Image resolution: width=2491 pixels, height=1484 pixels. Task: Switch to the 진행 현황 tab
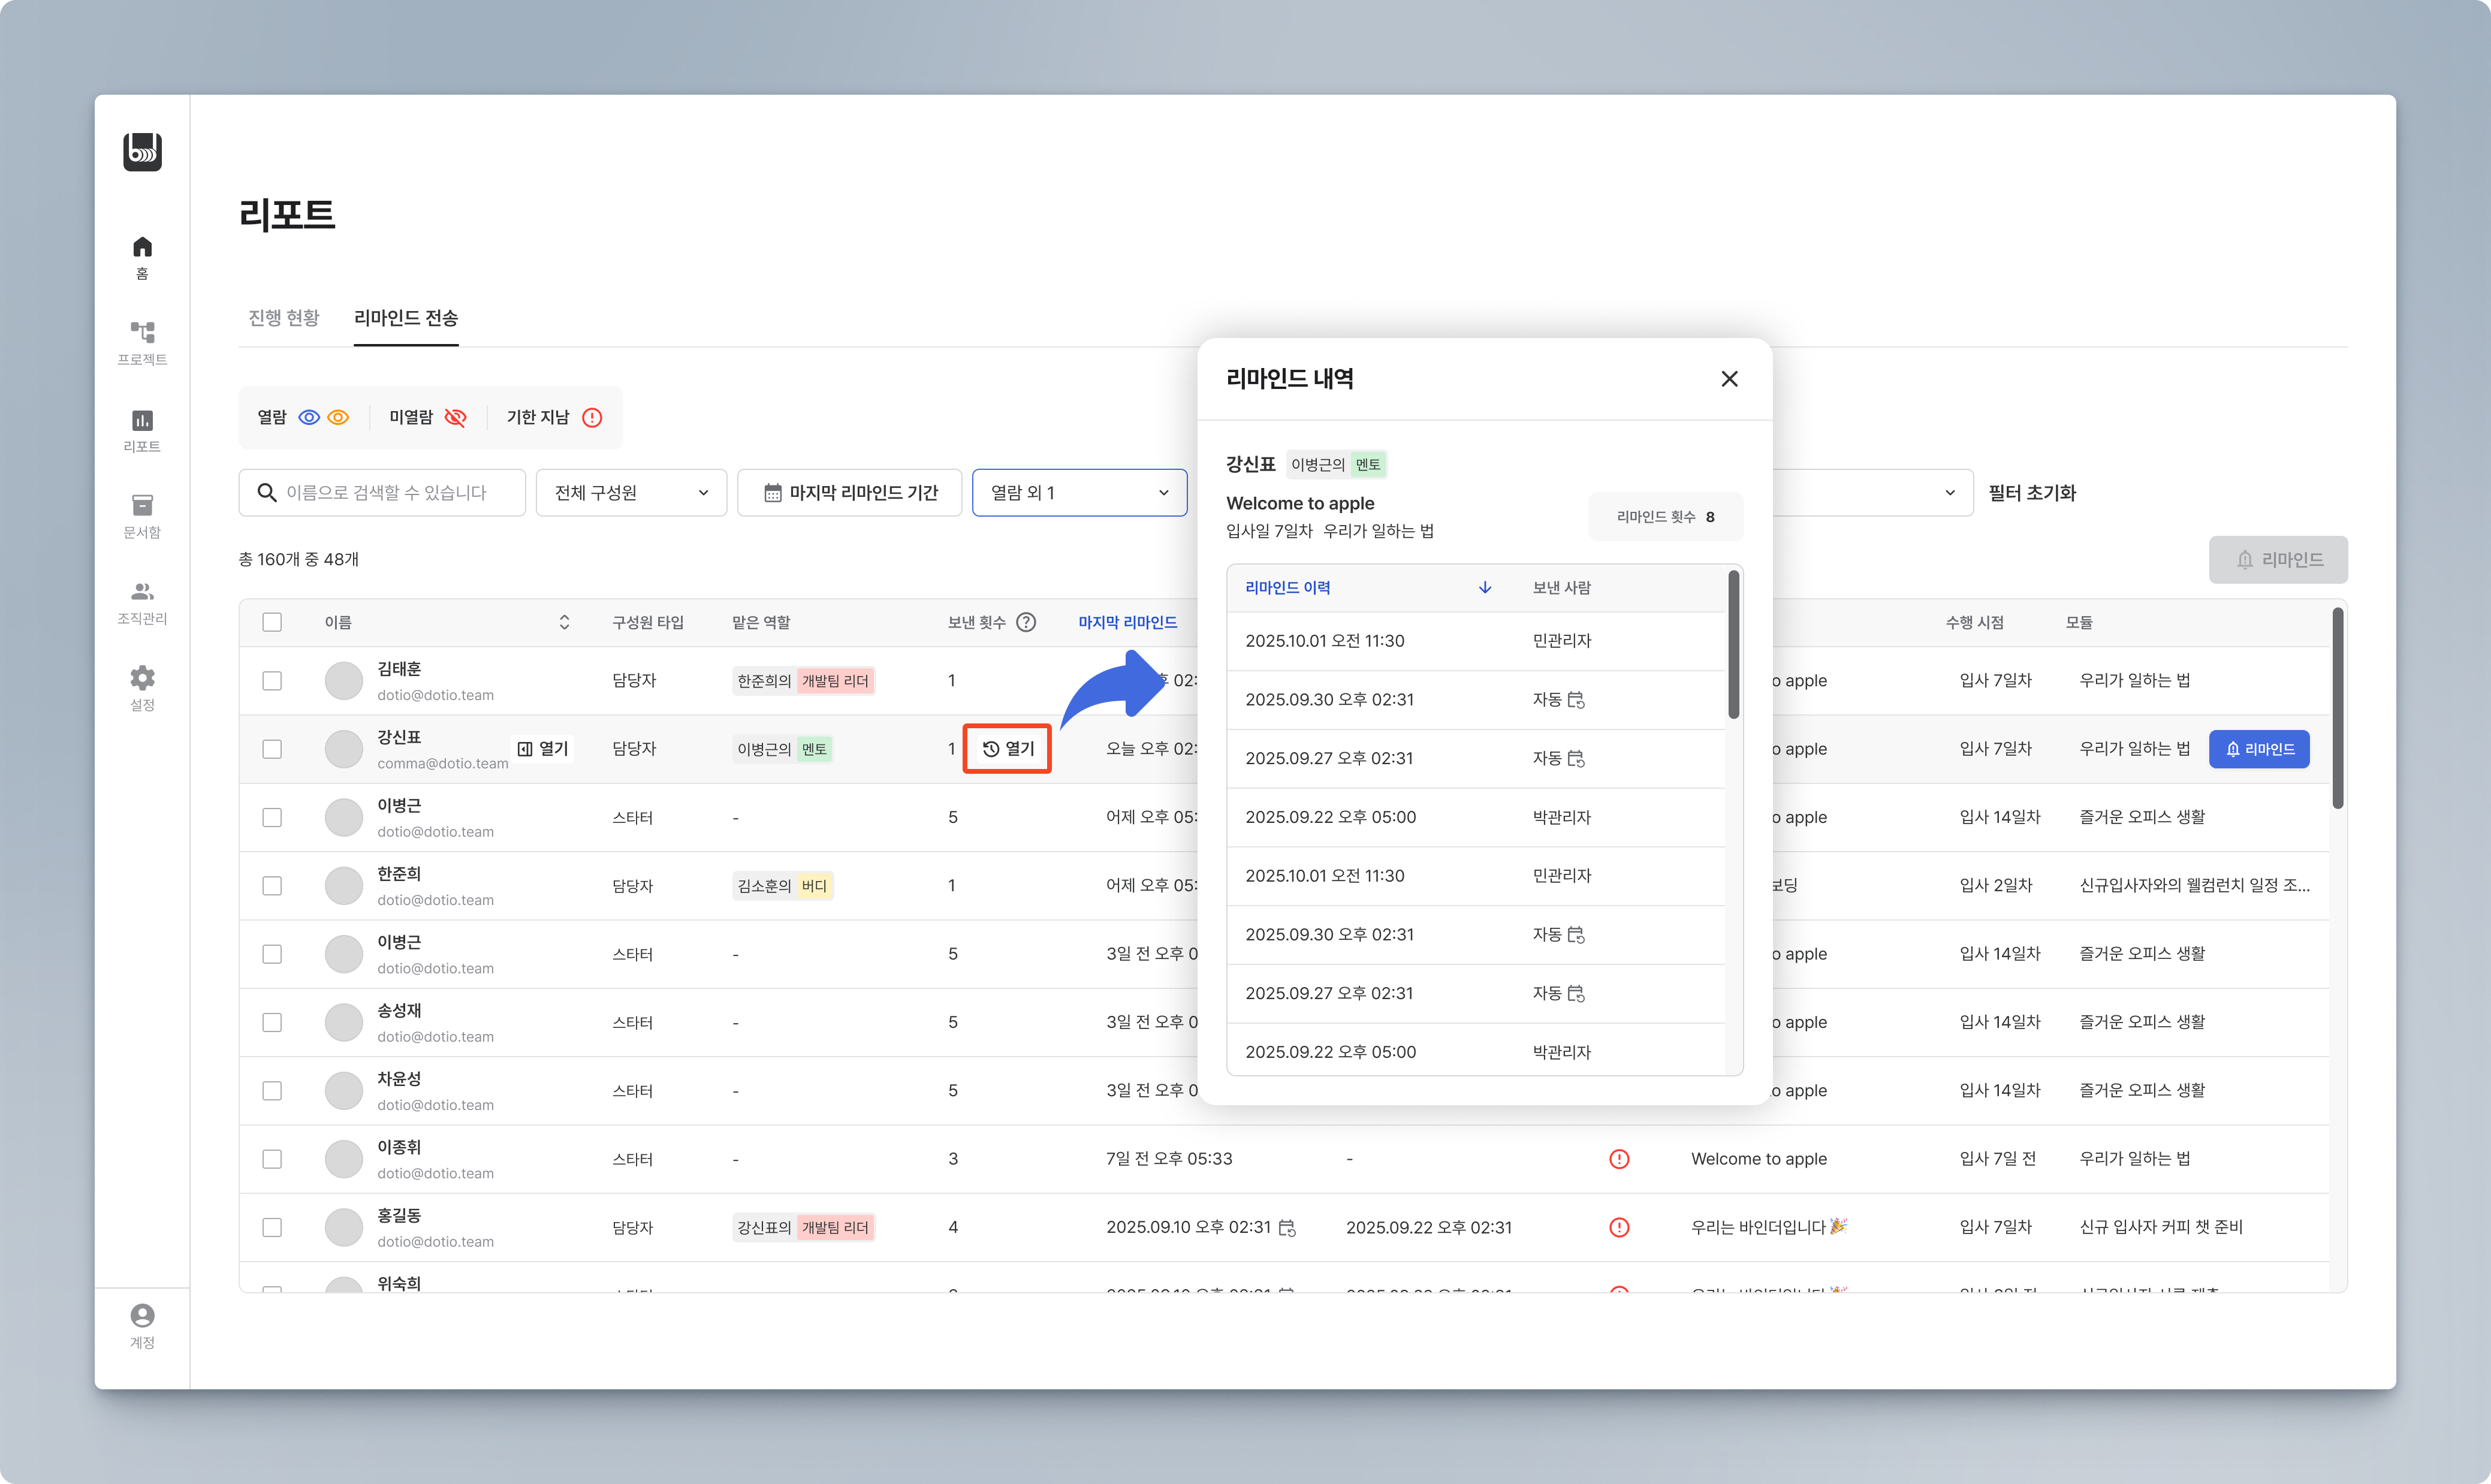283,318
